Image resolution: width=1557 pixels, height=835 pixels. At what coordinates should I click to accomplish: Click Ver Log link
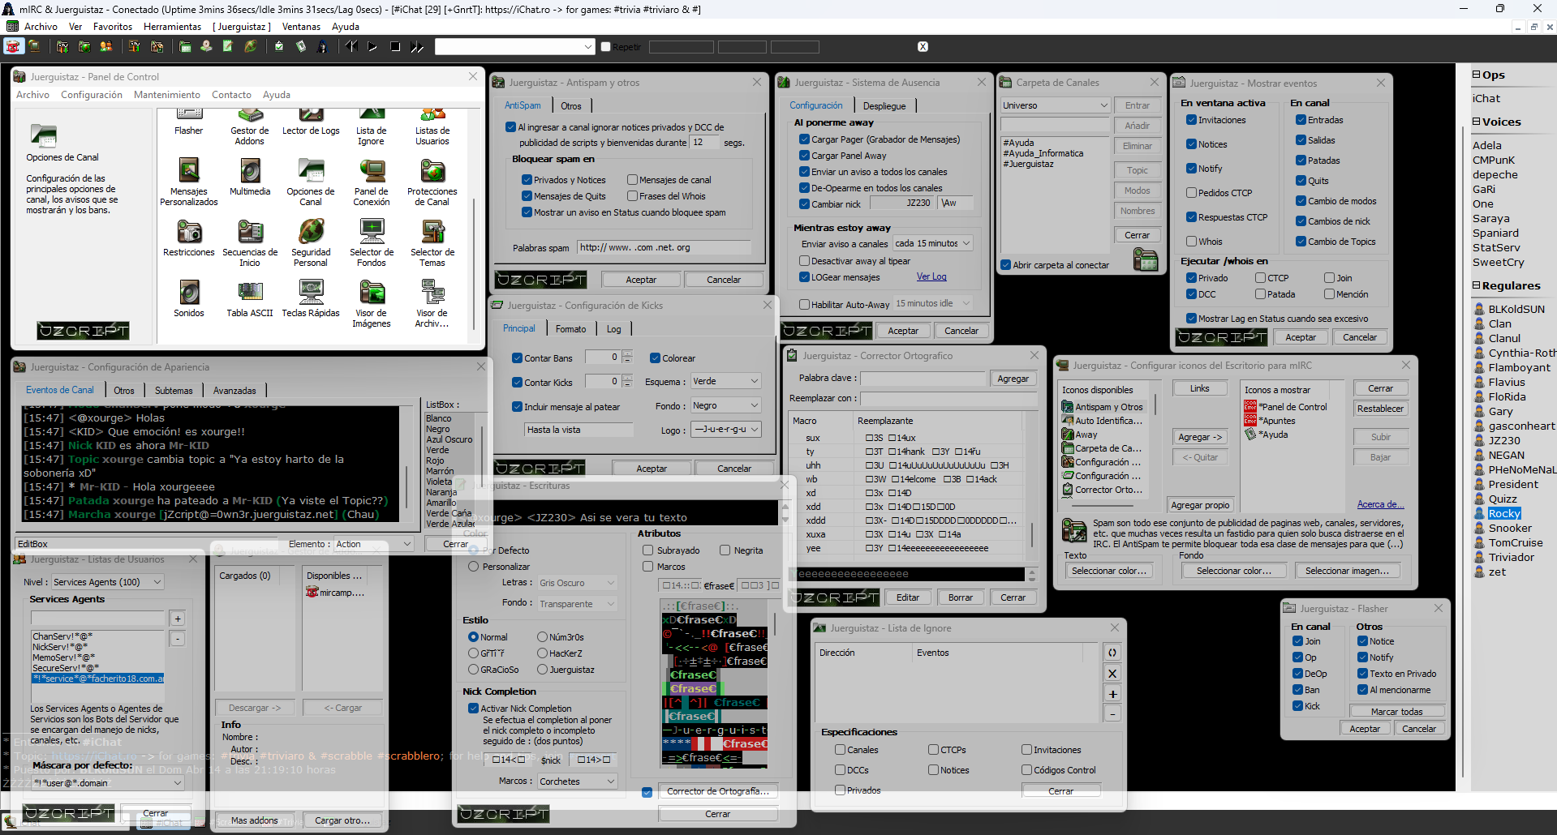931,276
